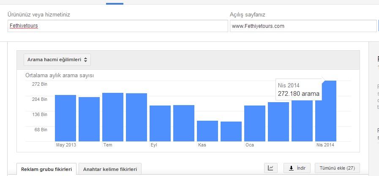Viewport: 379px width, 176px height.
Task: Click the Ürününüz veya hizmetiniz label
Action: (x=39, y=14)
